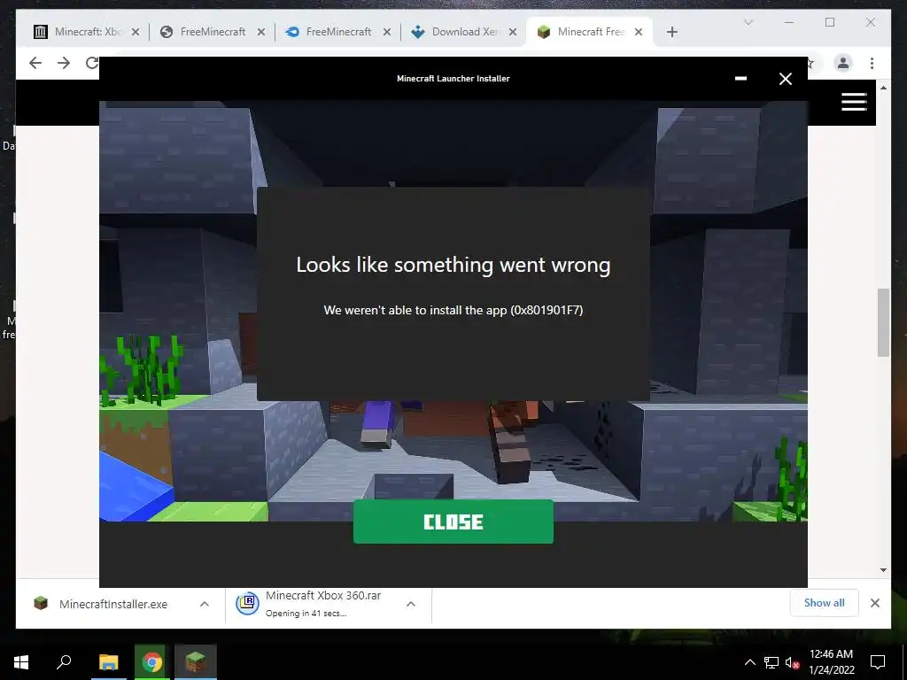The height and width of the screenshot is (680, 907).
Task: Open the Chrome three-dot menu
Action: 872,63
